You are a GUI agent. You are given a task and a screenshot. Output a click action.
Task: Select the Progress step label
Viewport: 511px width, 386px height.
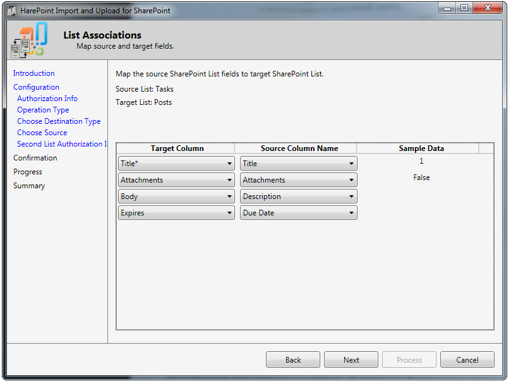(28, 172)
